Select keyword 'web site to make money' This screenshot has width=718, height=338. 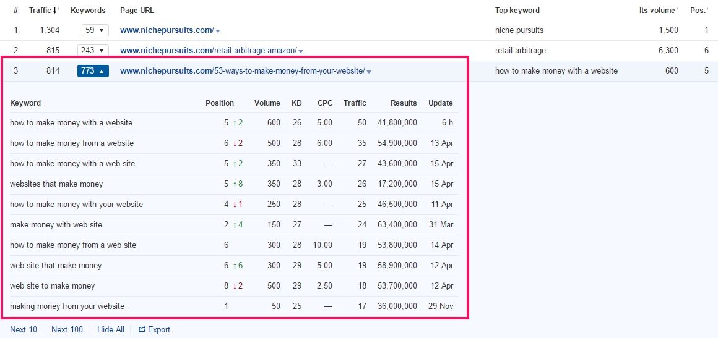coord(52,285)
